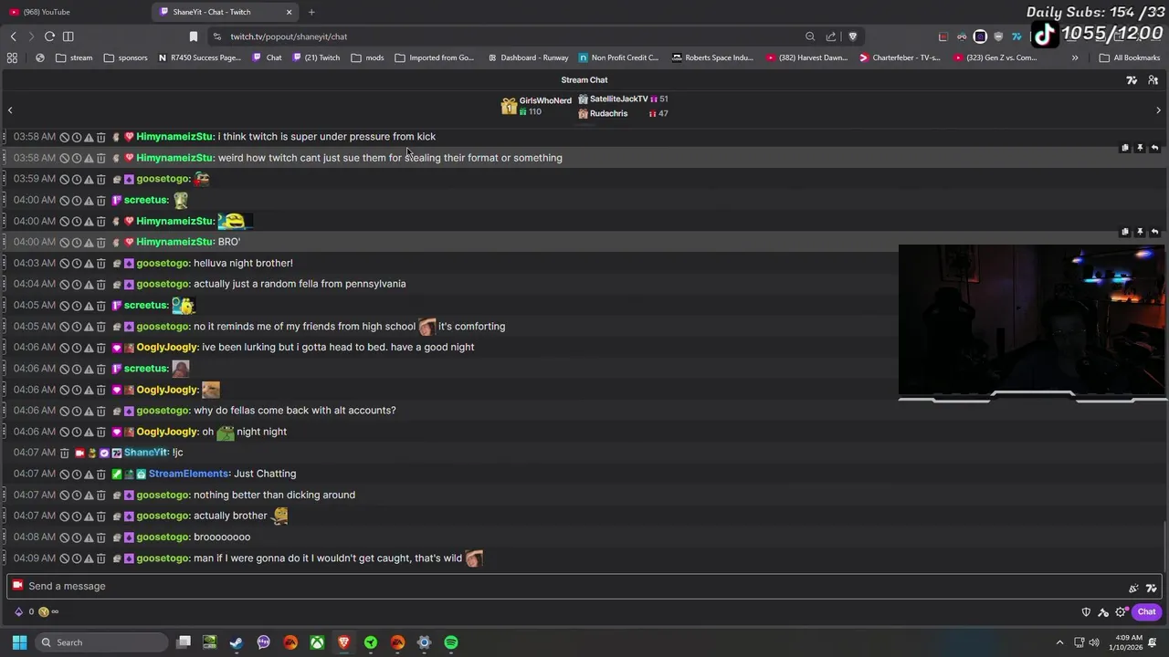Delete the 'BRO'' message via trash icon
Image resolution: width=1169 pixels, height=657 pixels.
[100, 242]
